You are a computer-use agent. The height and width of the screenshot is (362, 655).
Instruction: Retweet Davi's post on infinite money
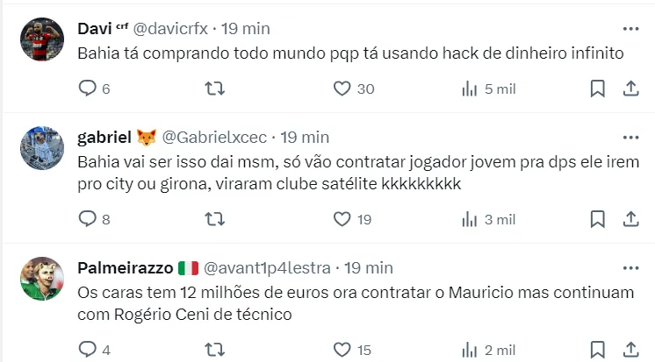click(x=215, y=89)
